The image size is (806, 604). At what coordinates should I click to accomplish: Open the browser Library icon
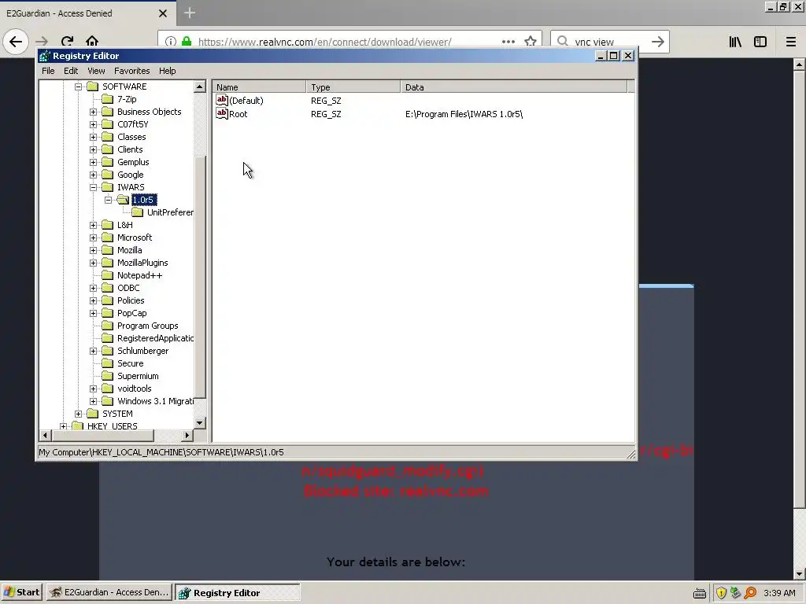(x=735, y=42)
